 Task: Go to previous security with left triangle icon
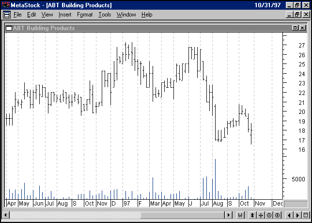click(x=289, y=215)
